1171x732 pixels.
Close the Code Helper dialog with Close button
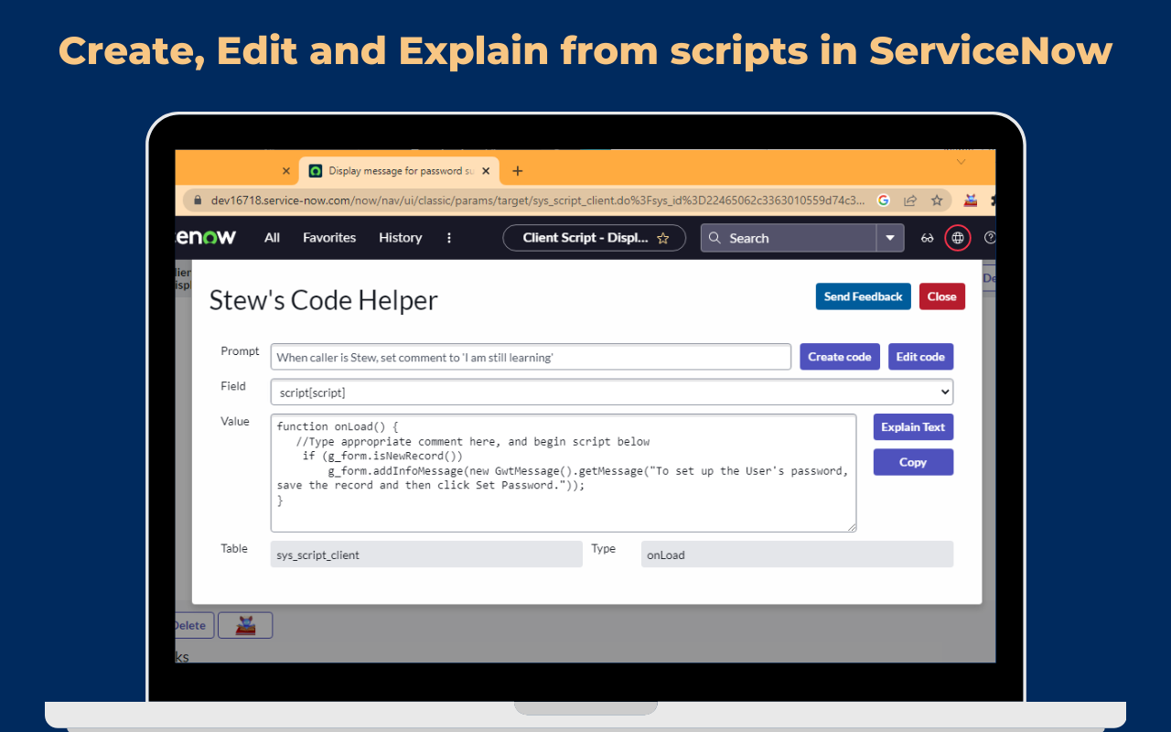pyautogui.click(x=941, y=296)
